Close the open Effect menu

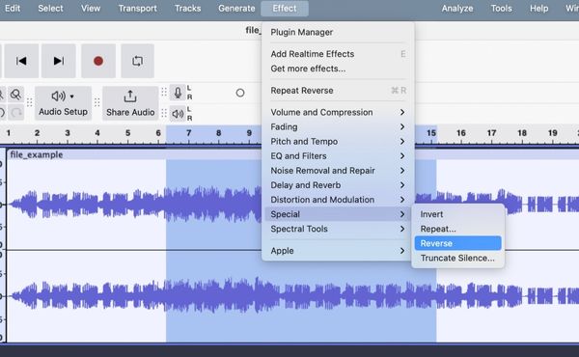(285, 8)
